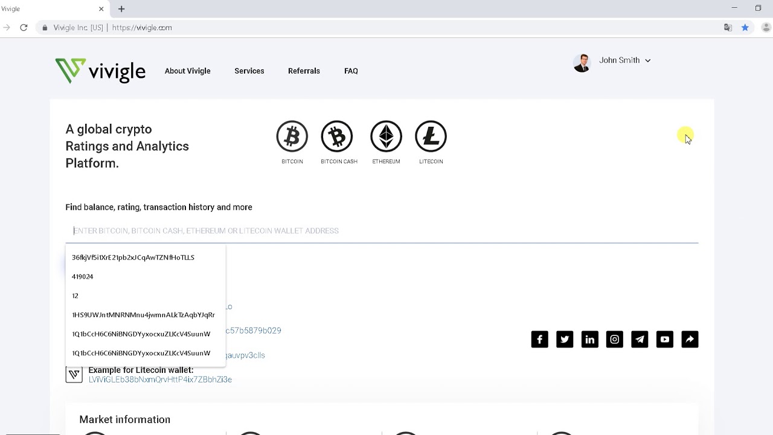Open the Services menu
The image size is (773, 435).
coord(249,71)
